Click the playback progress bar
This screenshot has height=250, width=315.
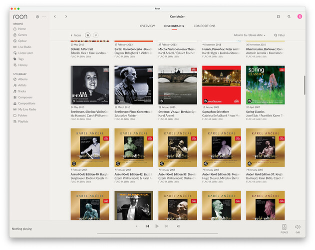[x=158, y=233]
